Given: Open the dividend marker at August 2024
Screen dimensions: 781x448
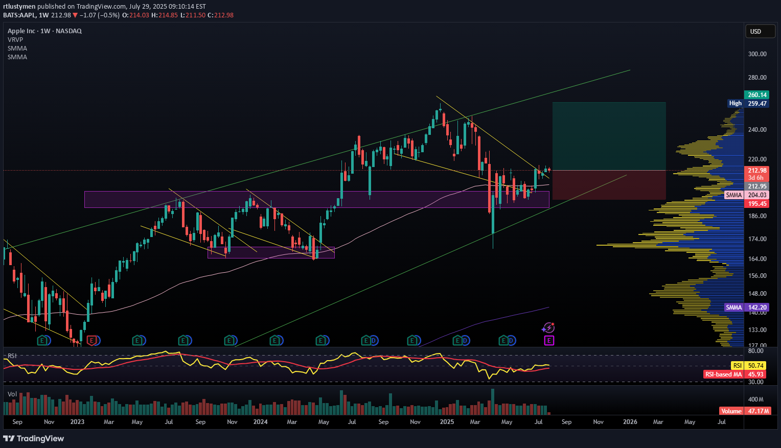Looking at the screenshot, I should click(x=374, y=340).
